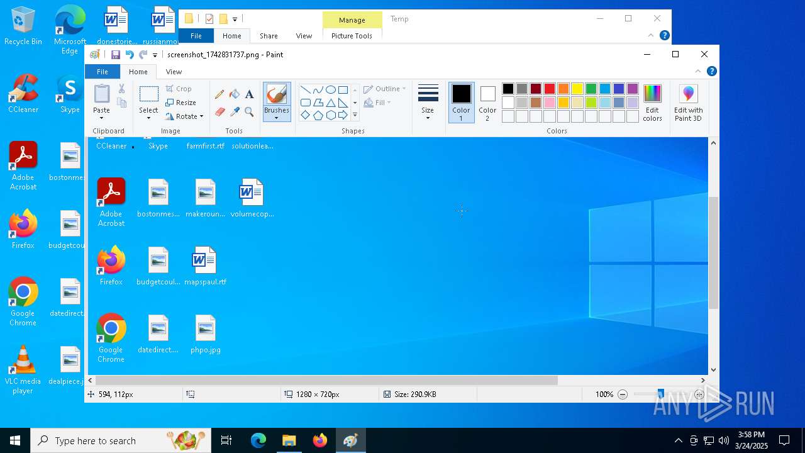Open Paint Help question mark icon
This screenshot has height=453, width=805.
coord(711,71)
